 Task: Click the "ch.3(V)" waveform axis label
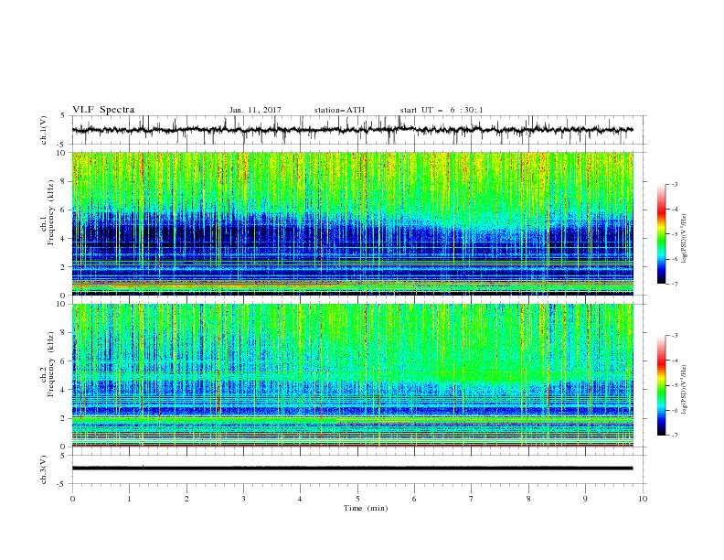pyautogui.click(x=44, y=470)
